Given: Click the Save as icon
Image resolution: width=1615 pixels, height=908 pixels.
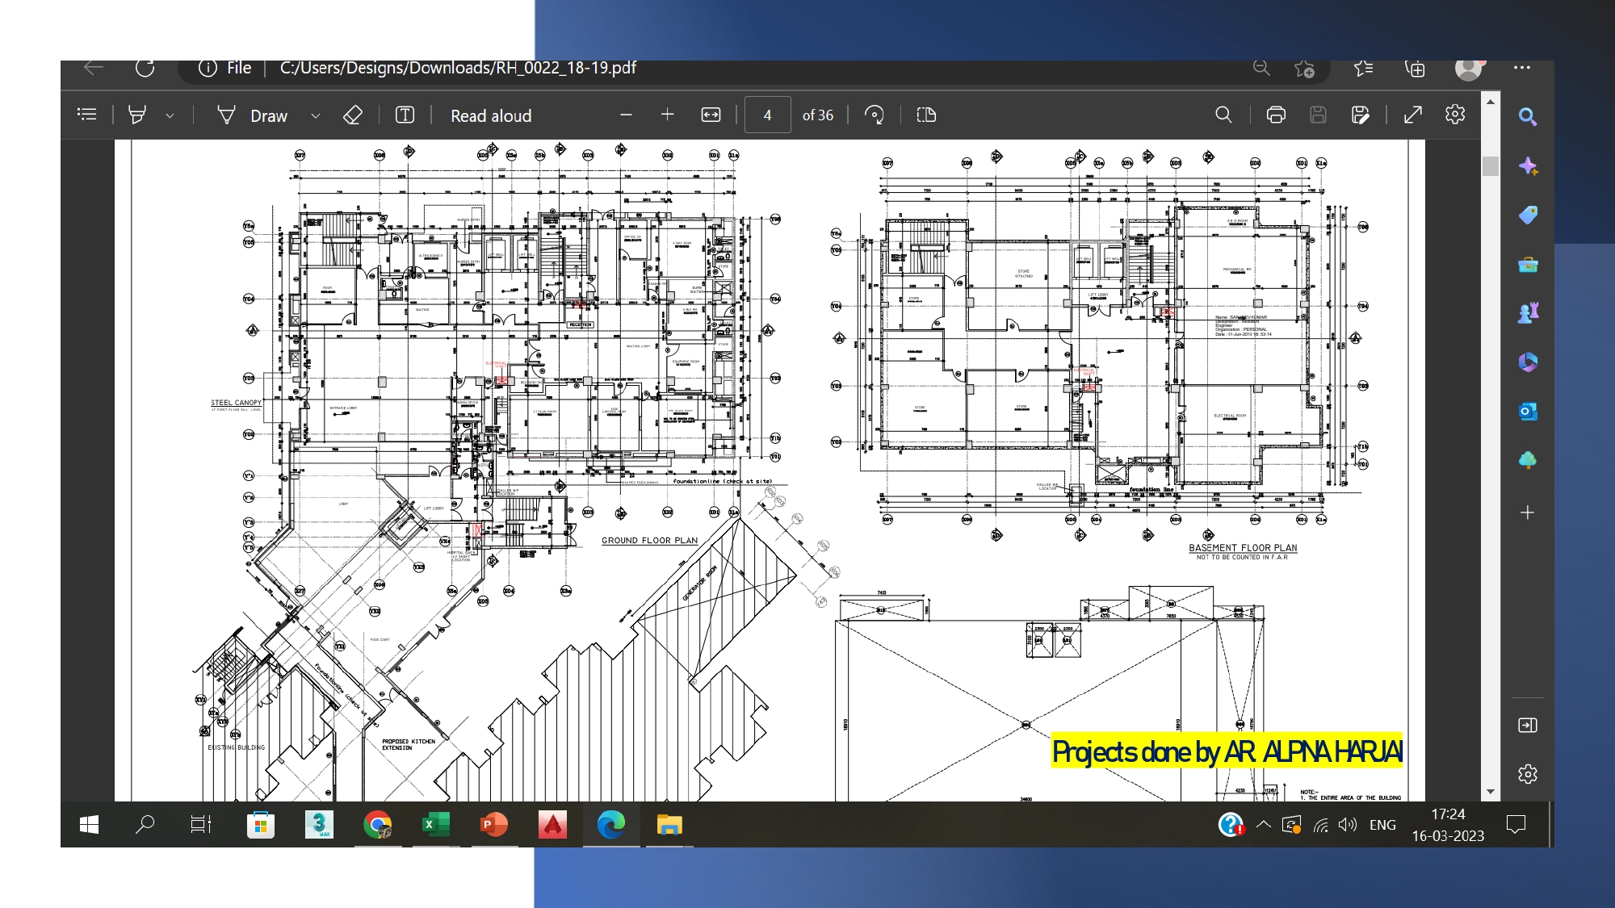Looking at the screenshot, I should tap(1361, 115).
